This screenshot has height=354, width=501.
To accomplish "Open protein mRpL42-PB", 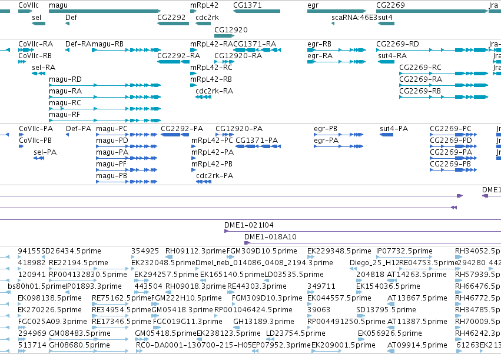I will (x=212, y=164).
